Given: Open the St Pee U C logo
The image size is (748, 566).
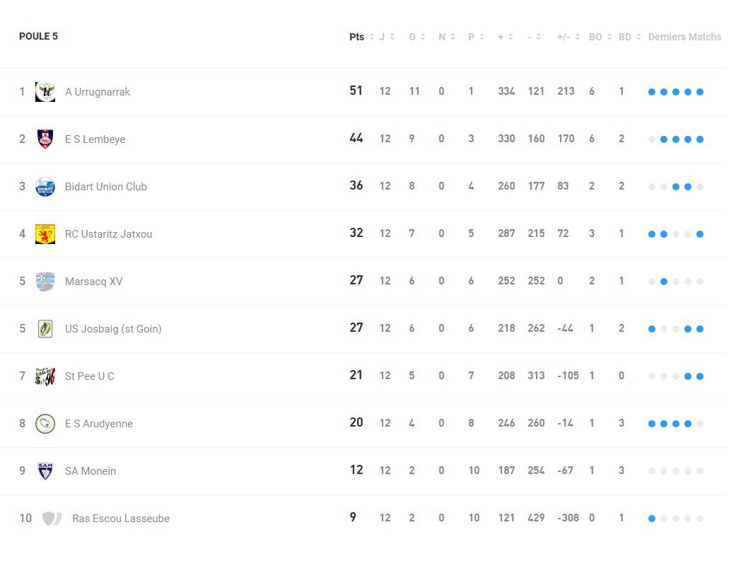Looking at the screenshot, I should [x=45, y=376].
